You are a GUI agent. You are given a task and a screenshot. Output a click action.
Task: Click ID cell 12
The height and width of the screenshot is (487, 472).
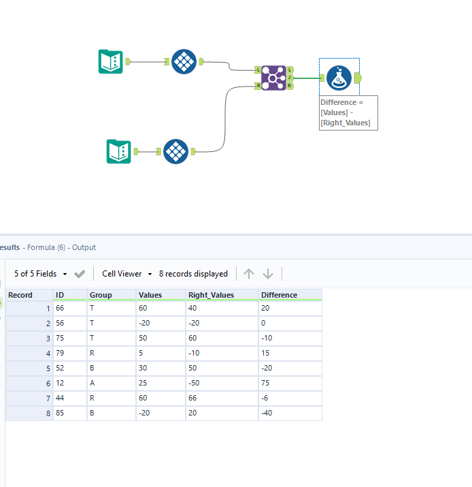[x=70, y=383]
